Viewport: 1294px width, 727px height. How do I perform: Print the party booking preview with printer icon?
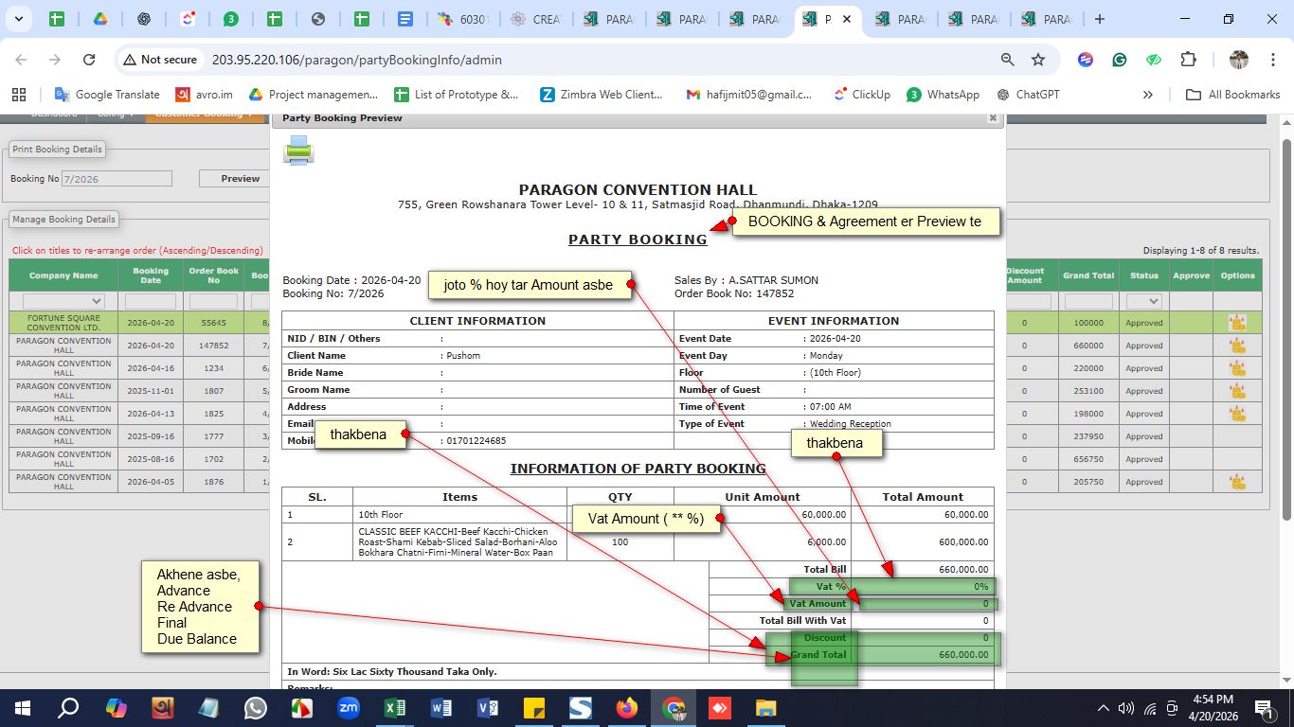click(x=298, y=150)
